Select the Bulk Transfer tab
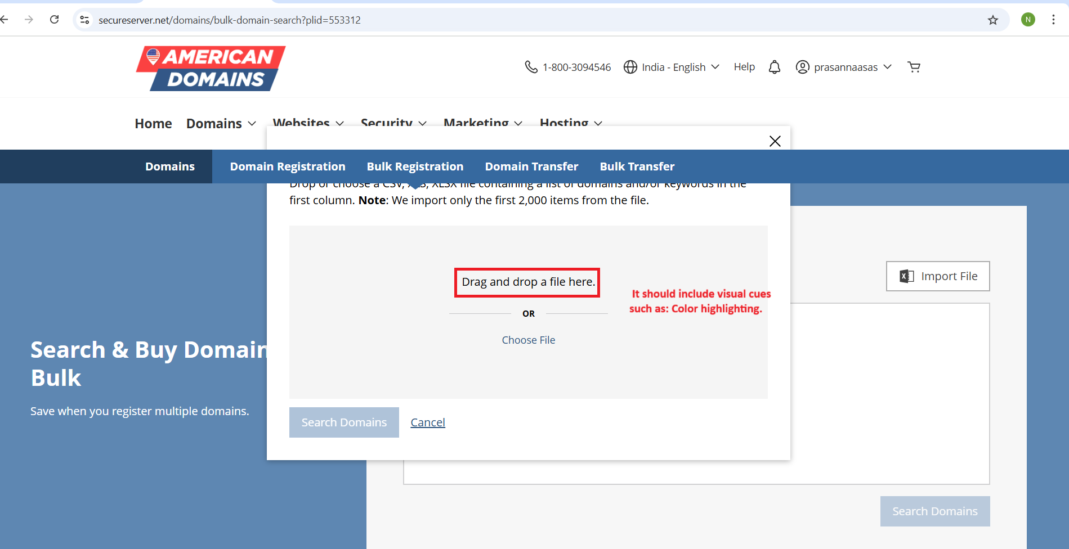This screenshot has width=1069, height=549. tap(637, 166)
